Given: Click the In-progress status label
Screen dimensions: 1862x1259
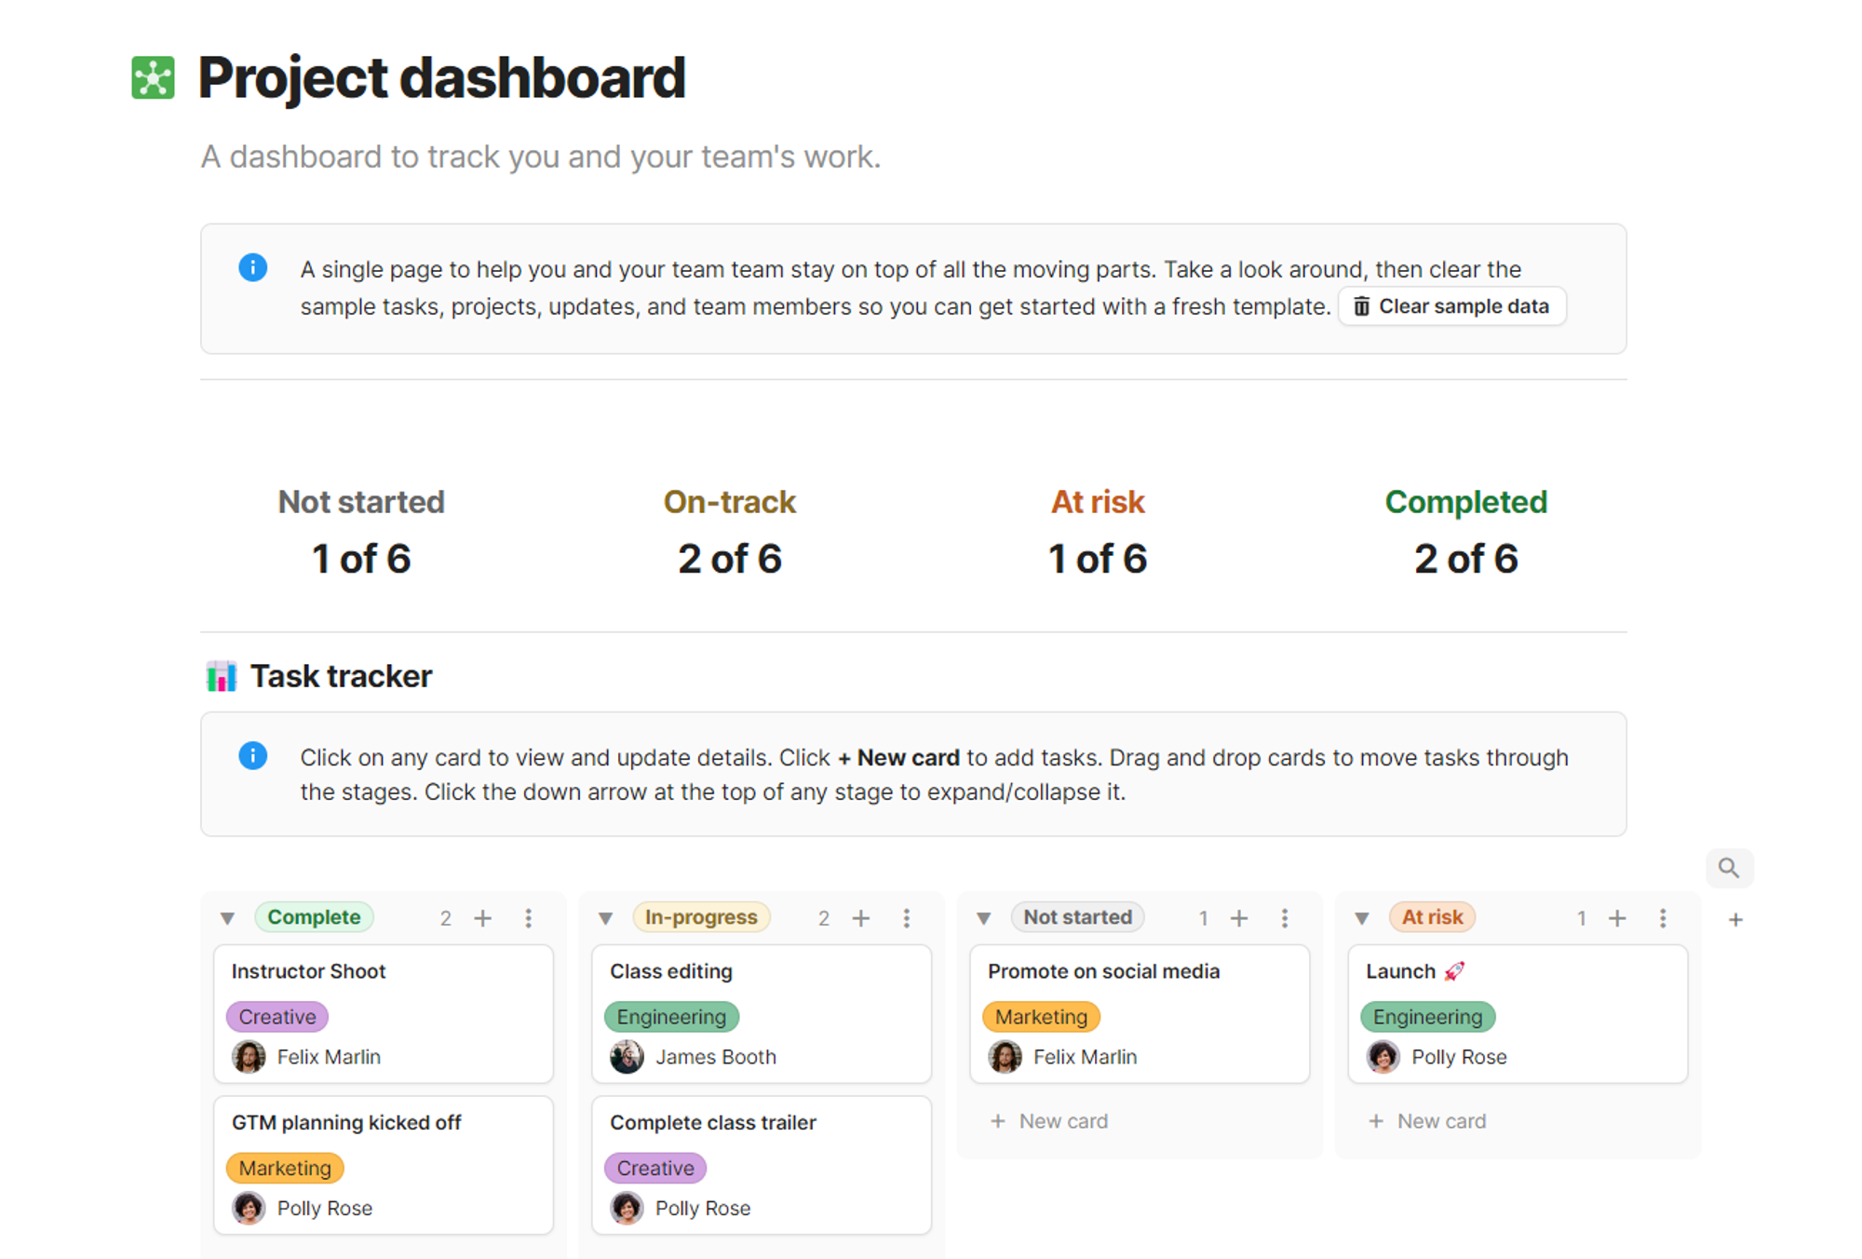Looking at the screenshot, I should pyautogui.click(x=700, y=917).
